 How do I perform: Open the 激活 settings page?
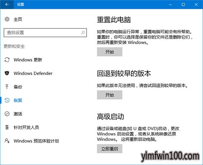click(18, 114)
